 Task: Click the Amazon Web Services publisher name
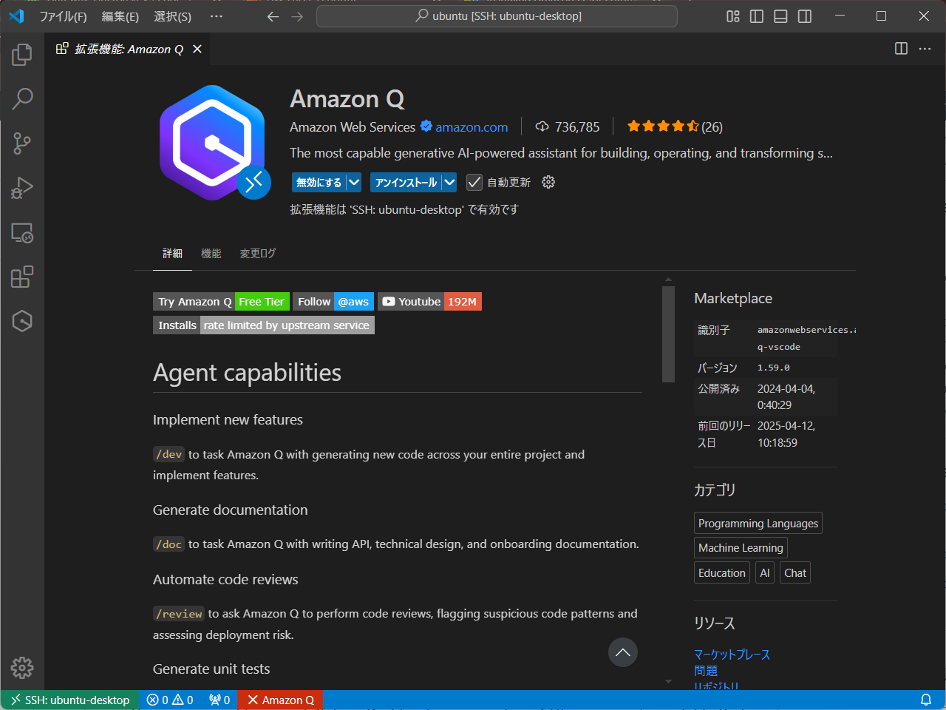pyautogui.click(x=353, y=127)
